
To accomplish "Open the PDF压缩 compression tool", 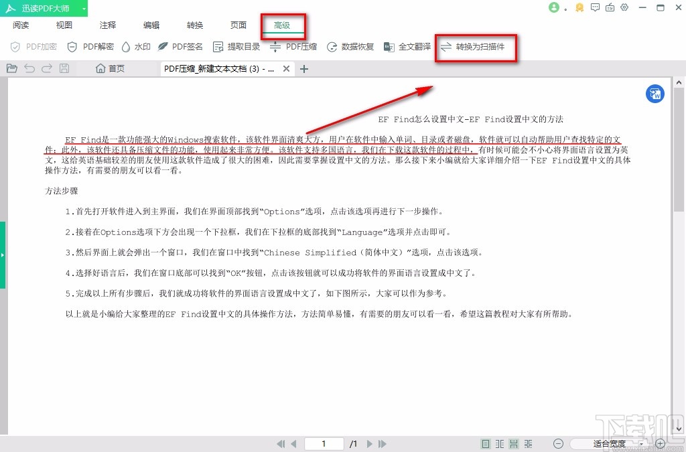I will click(292, 47).
